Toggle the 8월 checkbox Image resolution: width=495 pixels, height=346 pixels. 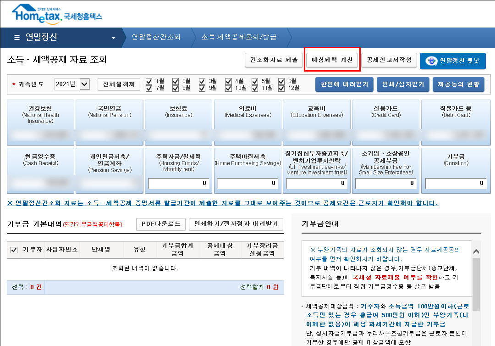pyautogui.click(x=176, y=88)
